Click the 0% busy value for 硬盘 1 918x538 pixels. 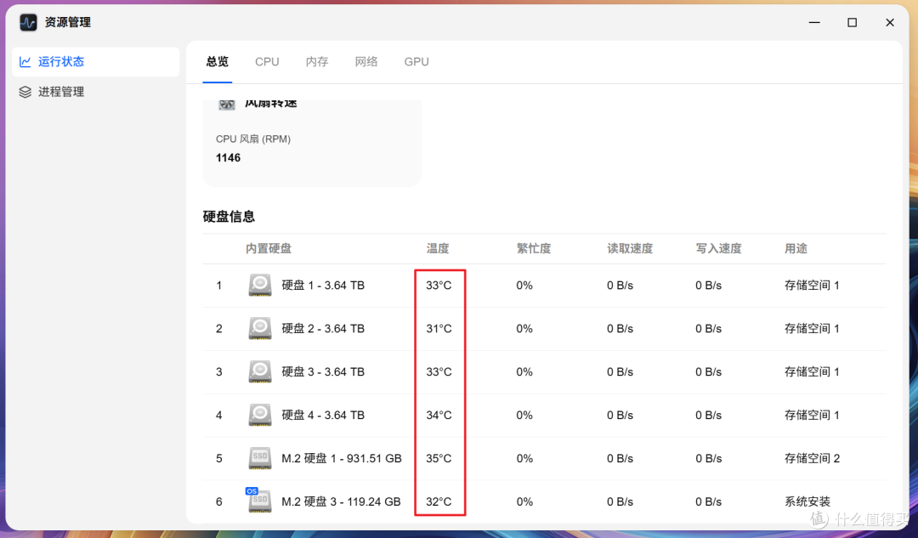[524, 285]
